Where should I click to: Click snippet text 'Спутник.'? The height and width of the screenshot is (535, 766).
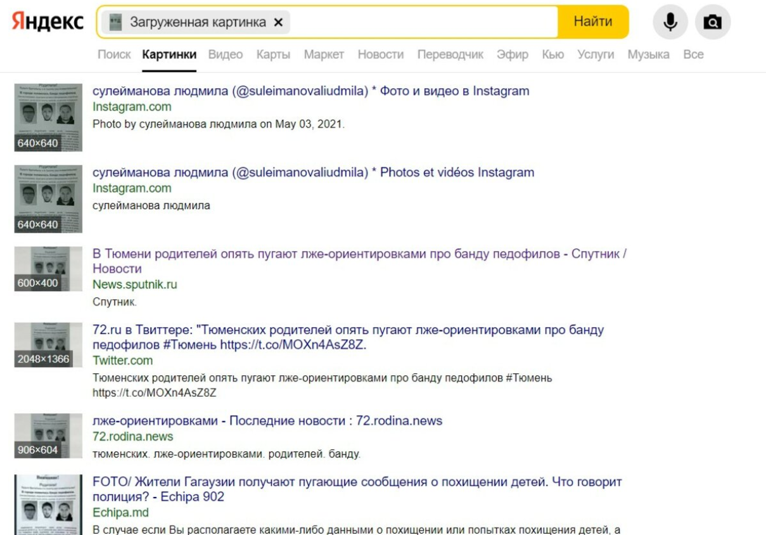coord(115,302)
